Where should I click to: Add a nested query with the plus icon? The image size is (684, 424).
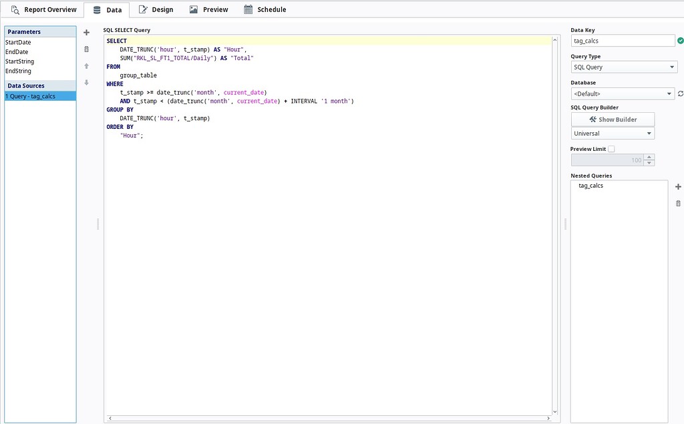pos(678,186)
